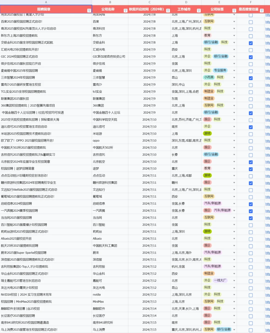
Task: Select city cell 昆山 in 友达光电 row
Action: [186, 288]
